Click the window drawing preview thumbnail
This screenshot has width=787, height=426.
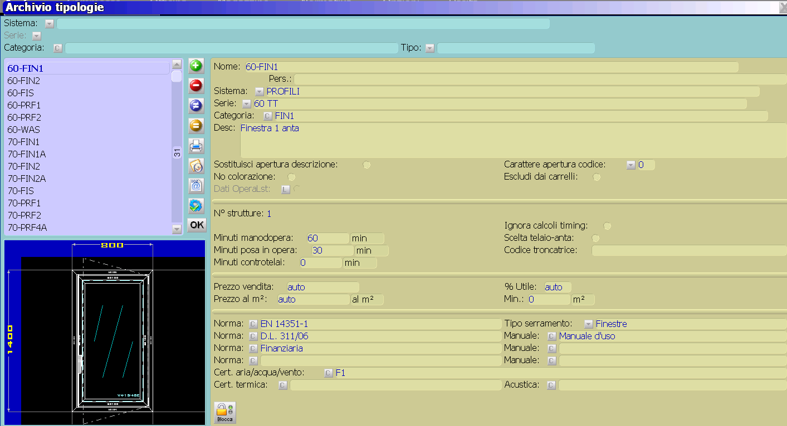(x=105, y=333)
